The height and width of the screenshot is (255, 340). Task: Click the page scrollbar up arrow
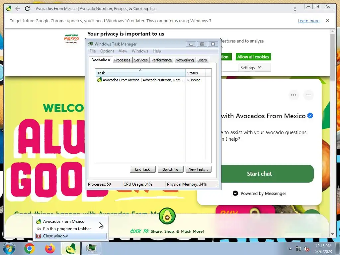(332, 32)
